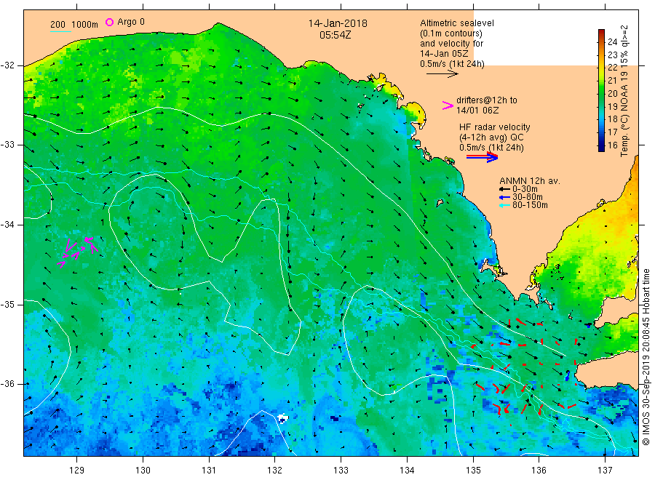Image resolution: width=655 pixels, height=480 pixels.
Task: Click the small white cloud patch near 132E
Action: pyautogui.click(x=283, y=417)
